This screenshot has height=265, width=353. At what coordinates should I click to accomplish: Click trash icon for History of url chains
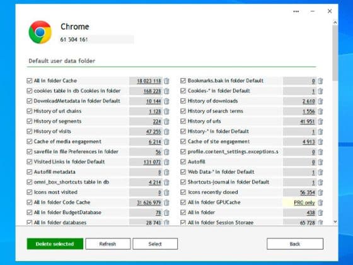(x=166, y=111)
